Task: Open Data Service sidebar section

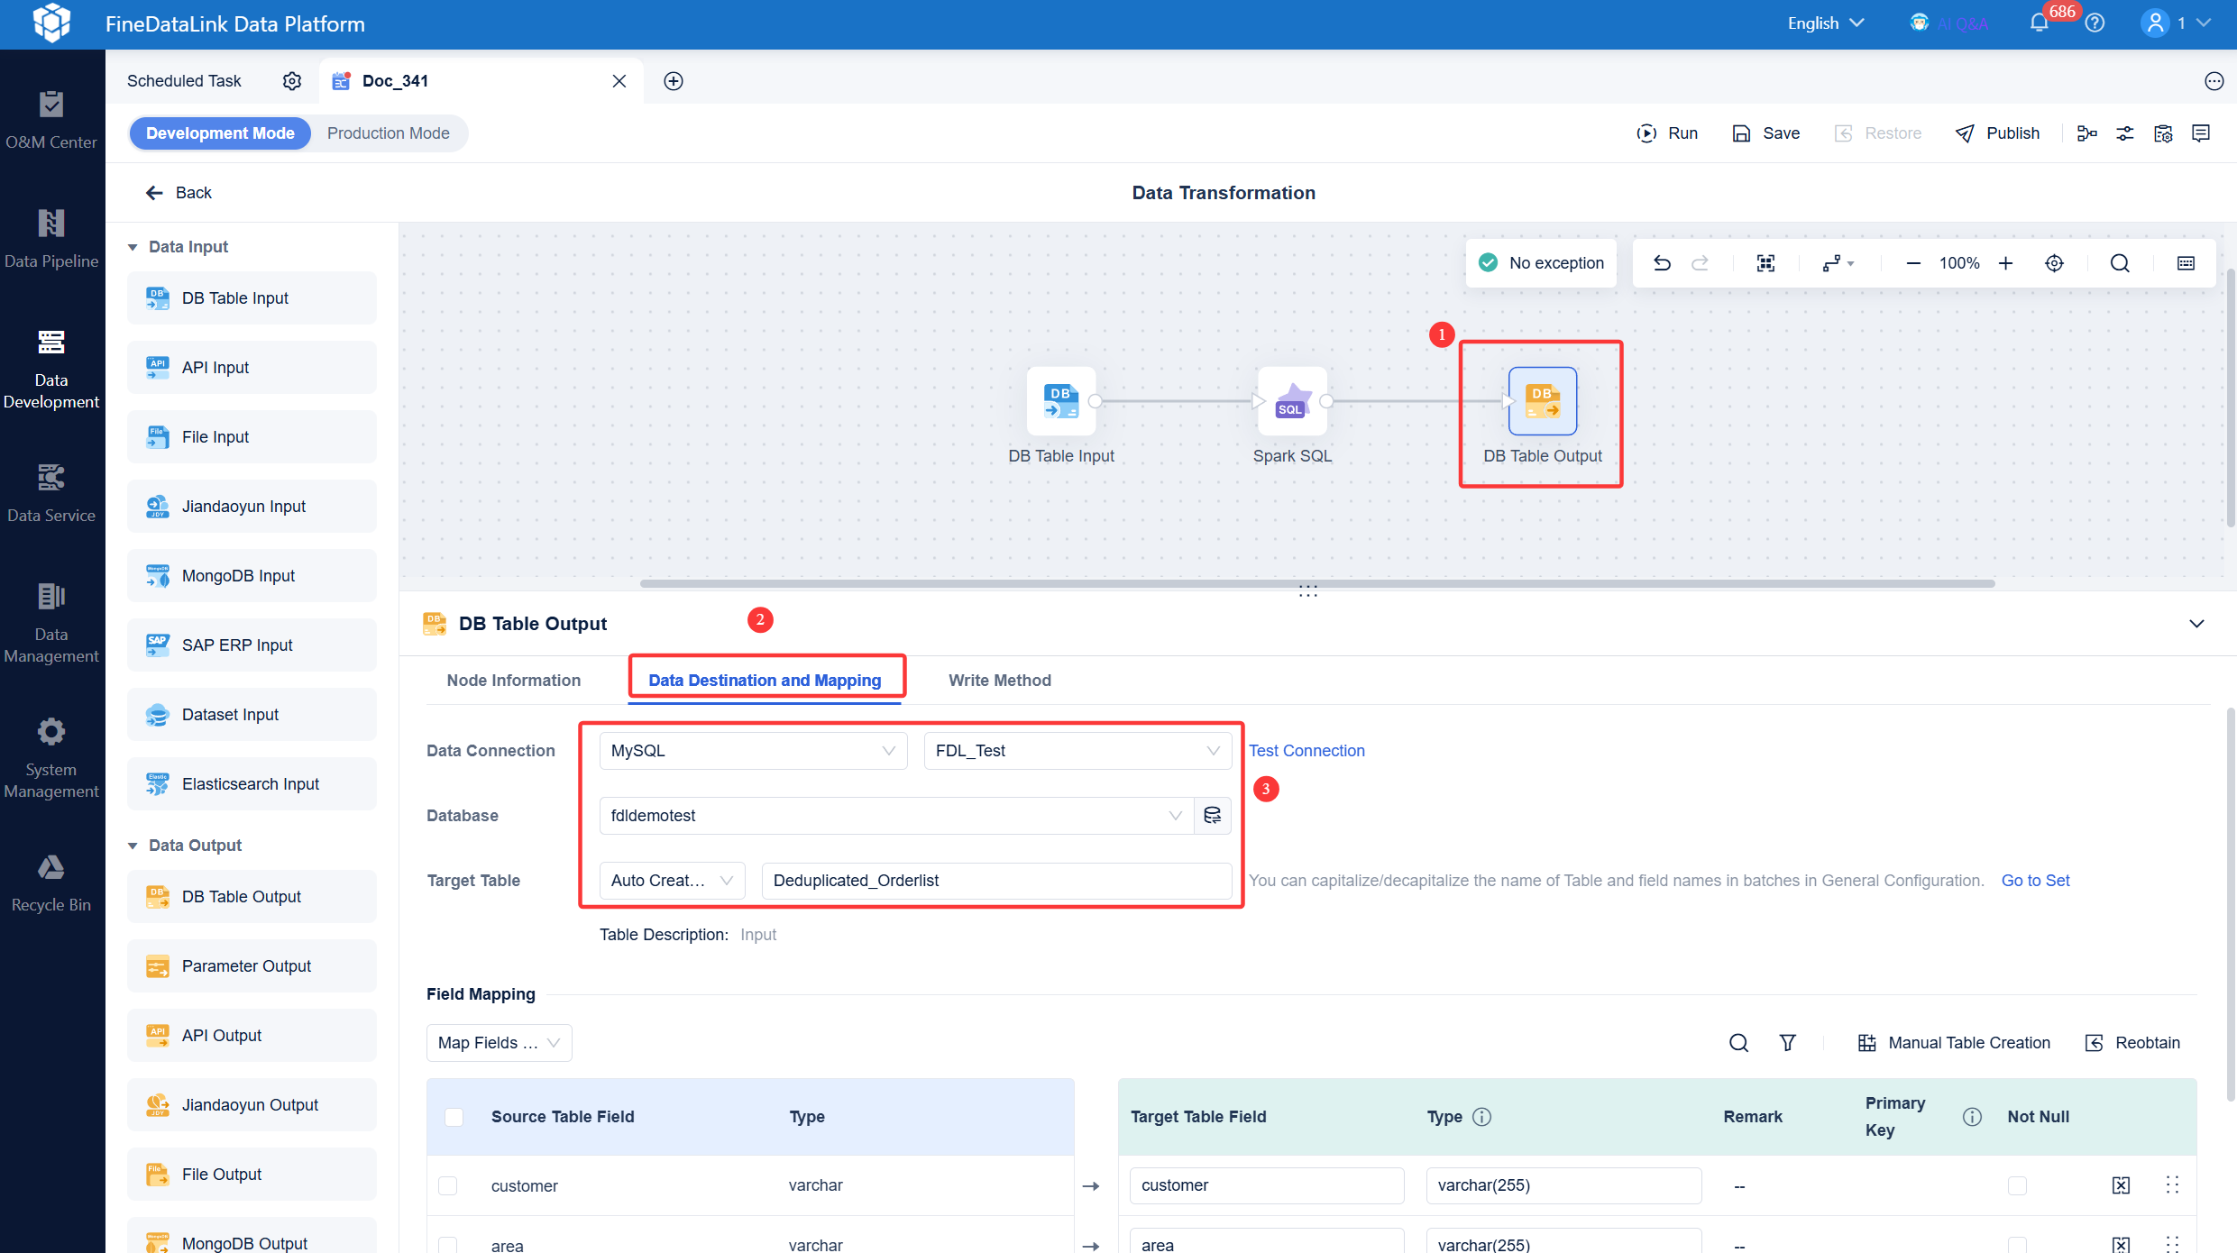Action: (x=51, y=493)
